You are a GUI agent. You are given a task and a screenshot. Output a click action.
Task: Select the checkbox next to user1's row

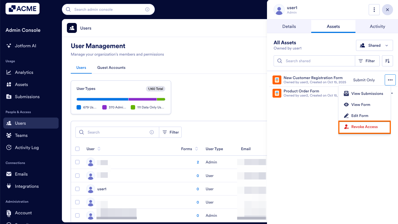pos(77,189)
